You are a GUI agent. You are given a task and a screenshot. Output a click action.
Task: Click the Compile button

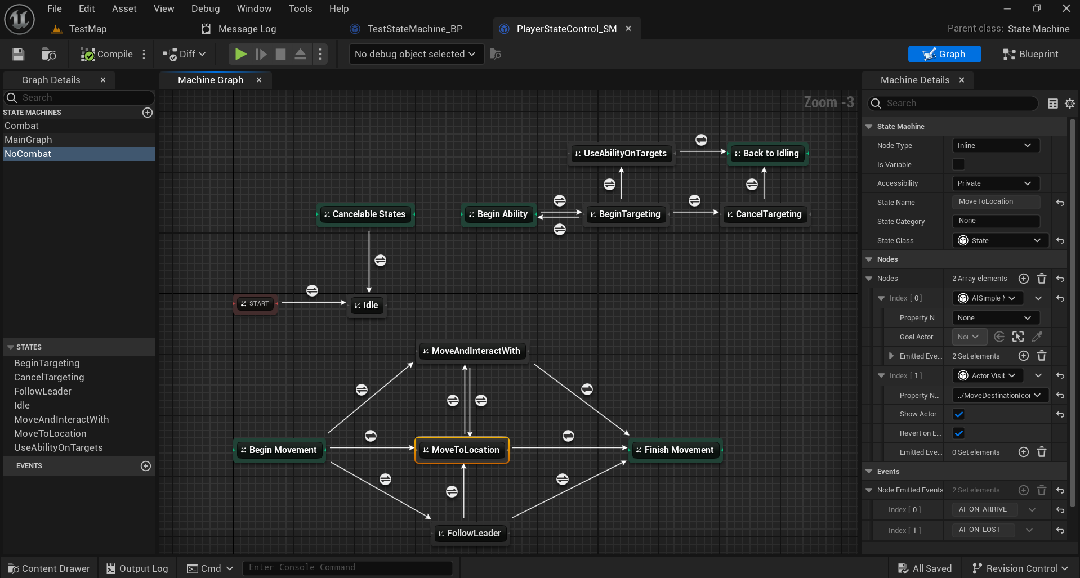107,54
